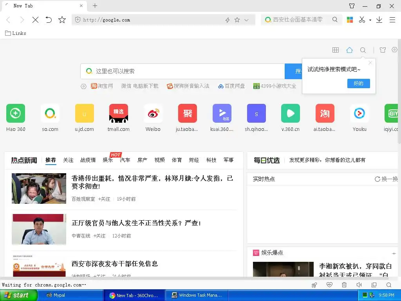Expand the screenshot tool dropdown arrow
The height and width of the screenshot is (301, 401).
pyautogui.click(x=370, y=20)
